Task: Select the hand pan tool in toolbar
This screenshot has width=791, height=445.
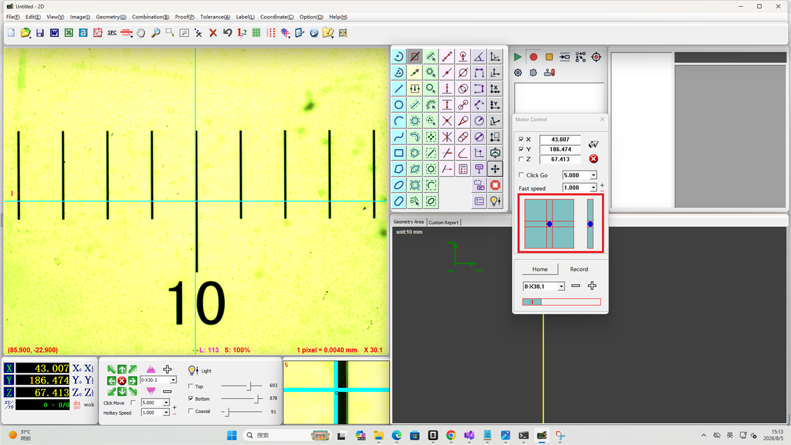Action: click(x=141, y=33)
